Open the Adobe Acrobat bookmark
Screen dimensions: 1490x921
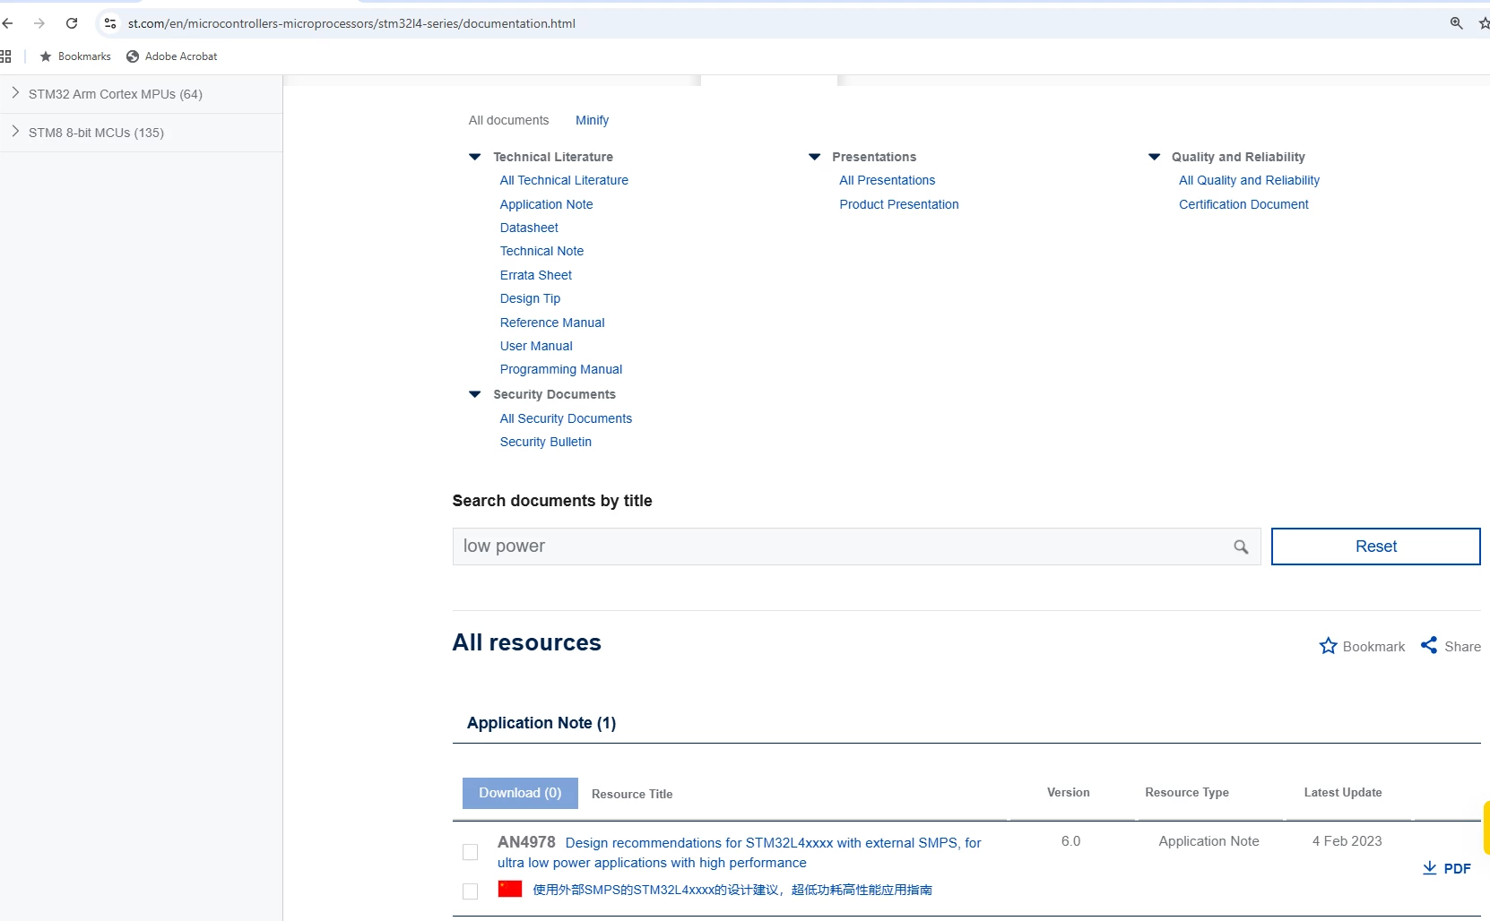point(172,56)
